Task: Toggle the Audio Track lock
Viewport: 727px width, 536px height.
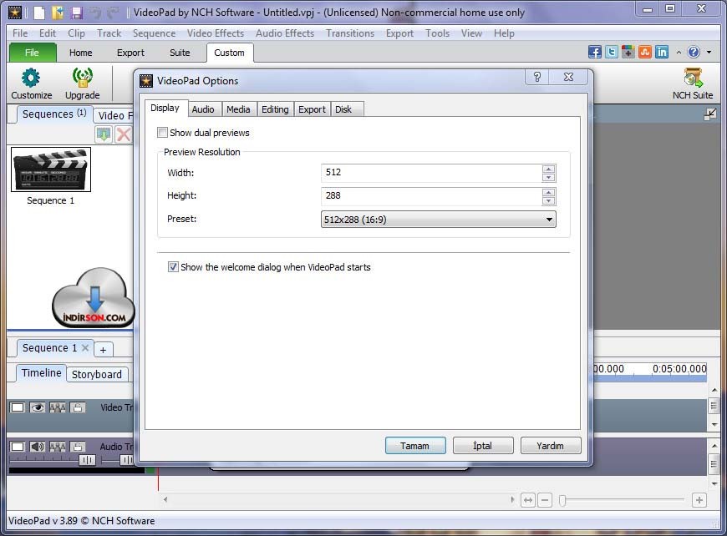Action: [78, 447]
